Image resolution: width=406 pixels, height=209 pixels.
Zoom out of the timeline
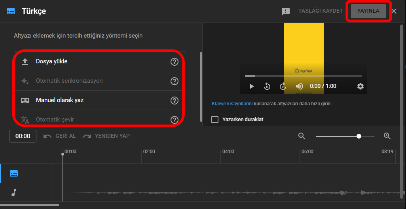point(302,136)
